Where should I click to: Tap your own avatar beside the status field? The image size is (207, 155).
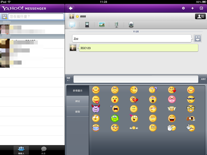click(x=4, y=17)
